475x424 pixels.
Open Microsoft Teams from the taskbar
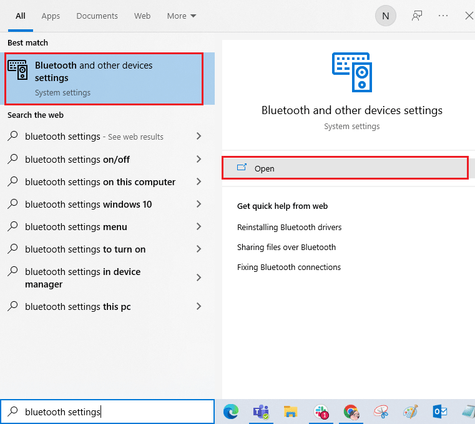[x=260, y=412]
